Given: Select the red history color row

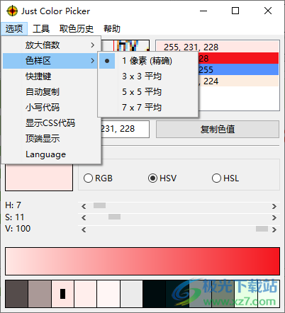Looking at the screenshot, I should point(238,58).
